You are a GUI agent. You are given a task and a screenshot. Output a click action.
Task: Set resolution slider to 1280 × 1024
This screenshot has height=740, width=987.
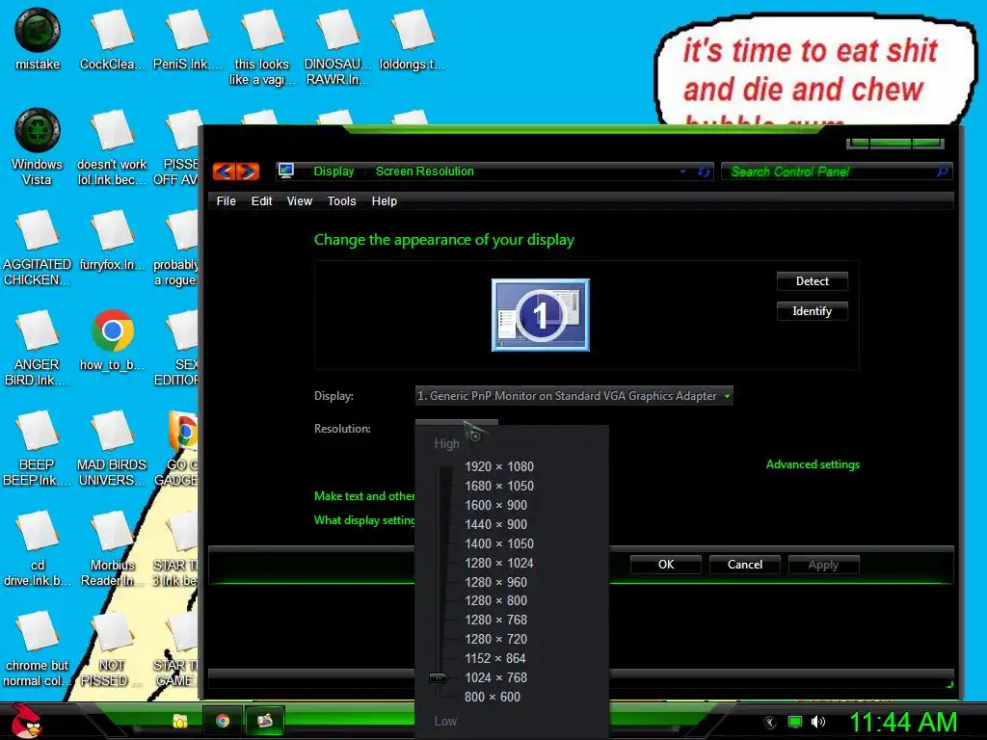(499, 563)
